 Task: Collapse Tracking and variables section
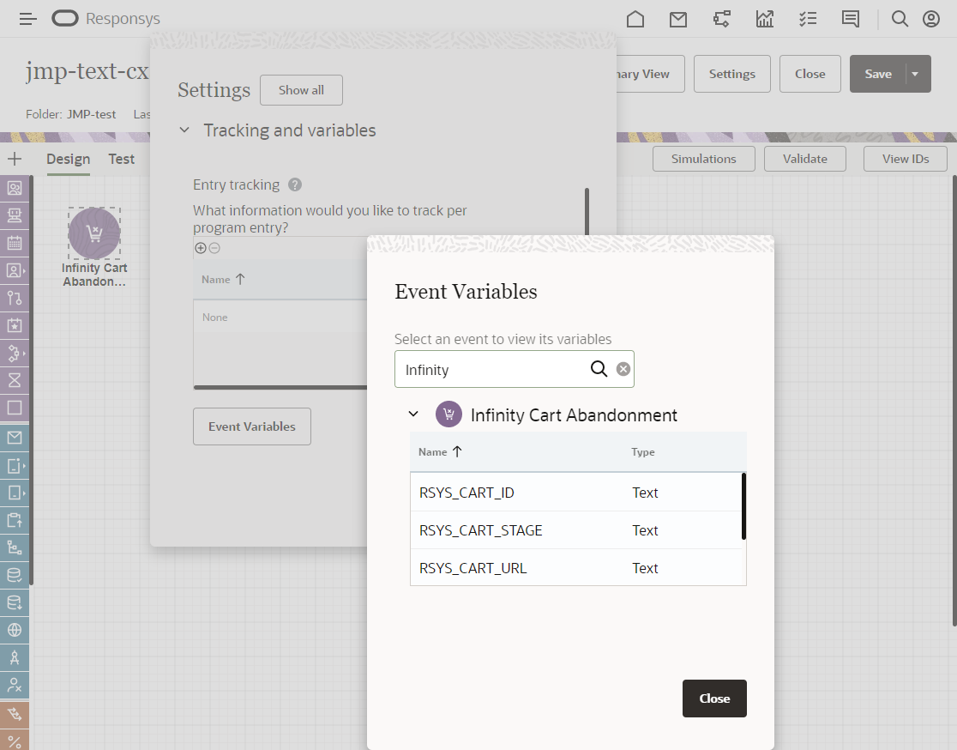click(184, 130)
